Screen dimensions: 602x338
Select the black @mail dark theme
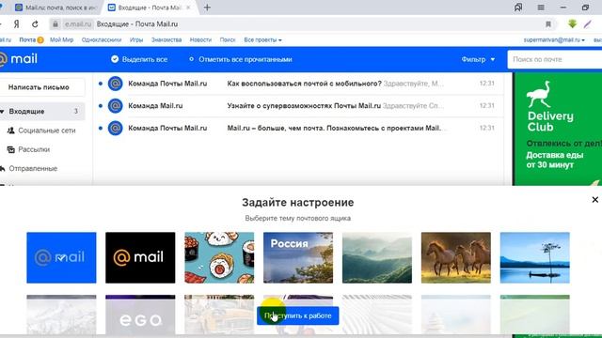140,257
